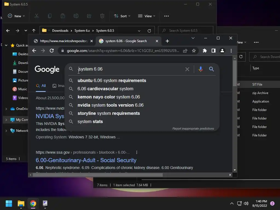
Task: Select the system 6.06 Google Search tab
Action: pyautogui.click(x=129, y=41)
